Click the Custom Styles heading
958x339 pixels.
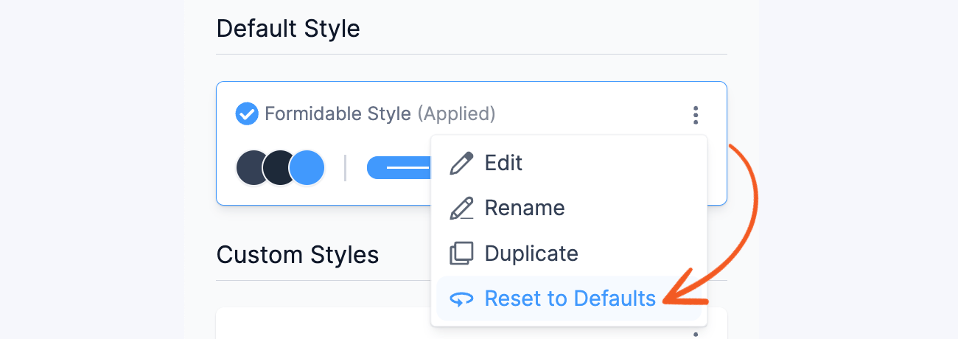[298, 255]
